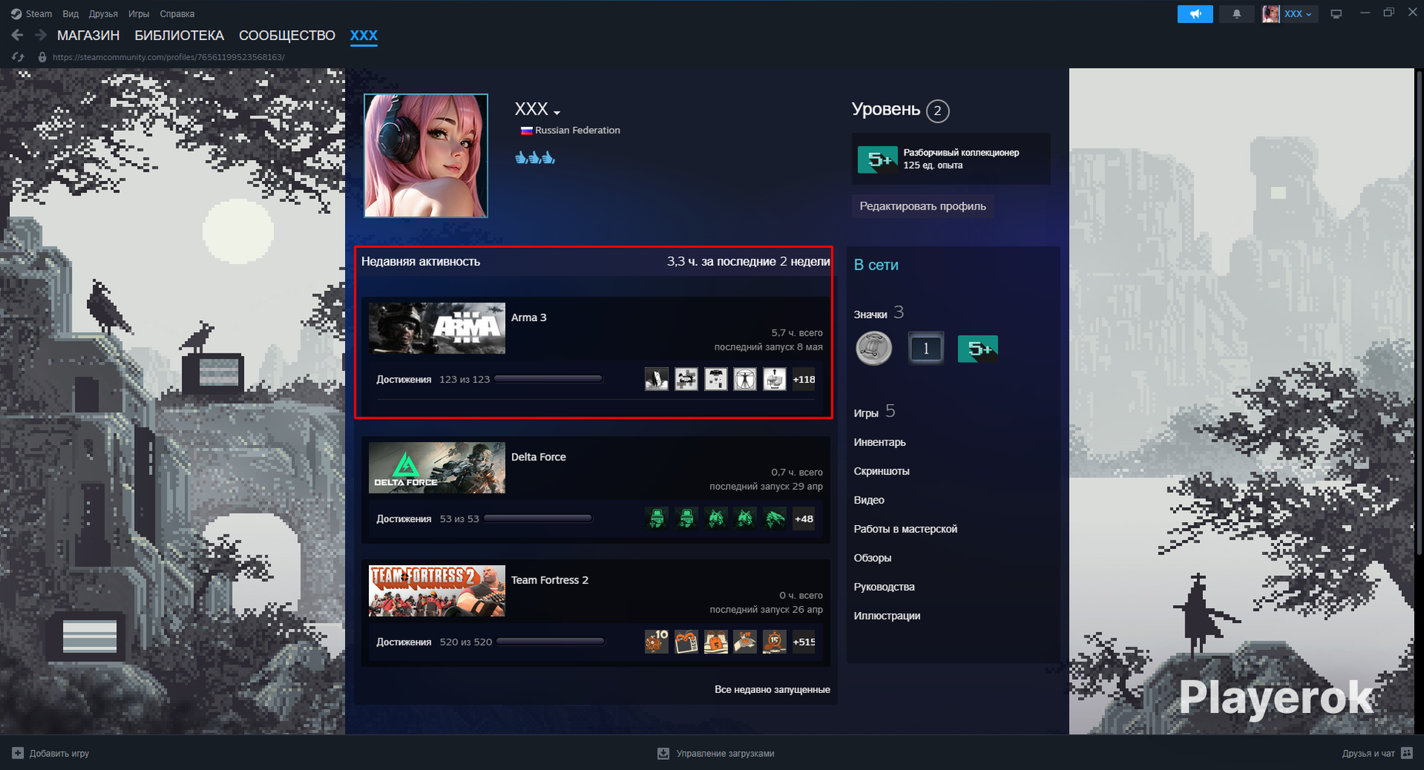Open the XXX account menu in title bar
This screenshot has height=770, width=1424.
(x=1290, y=14)
